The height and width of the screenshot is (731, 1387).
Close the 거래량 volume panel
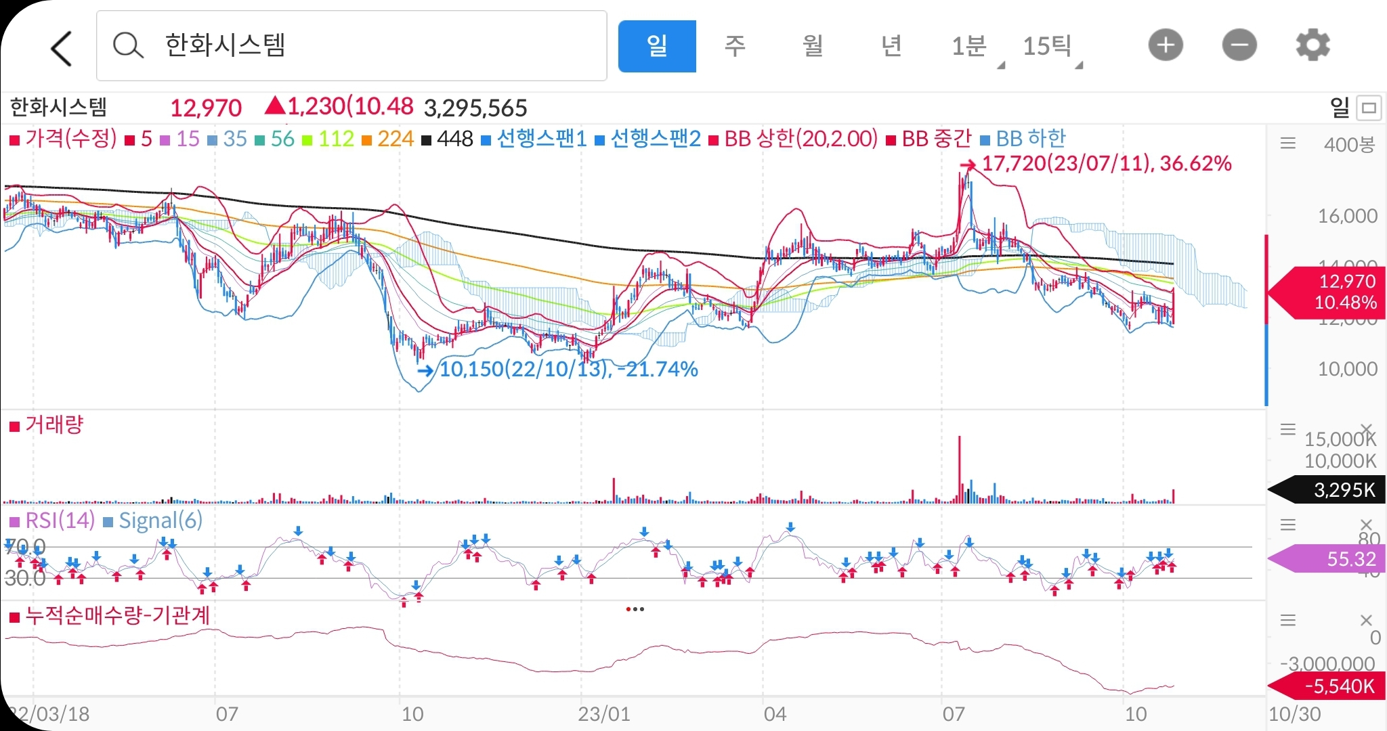(x=1366, y=429)
